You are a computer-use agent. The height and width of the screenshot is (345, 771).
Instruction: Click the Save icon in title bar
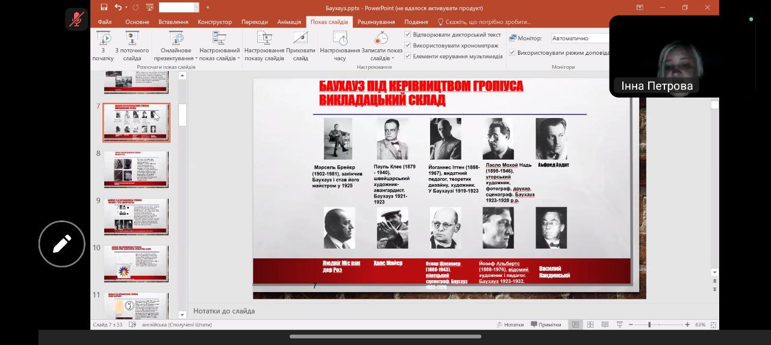(104, 7)
